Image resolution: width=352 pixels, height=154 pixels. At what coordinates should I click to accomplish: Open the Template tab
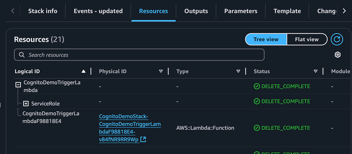coord(287,11)
